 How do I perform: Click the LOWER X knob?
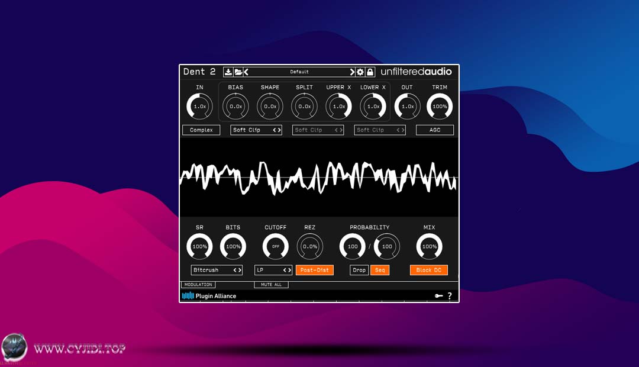[373, 107]
